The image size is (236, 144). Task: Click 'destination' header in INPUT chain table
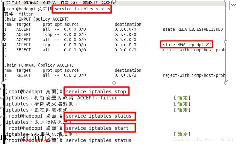coord(128,24)
